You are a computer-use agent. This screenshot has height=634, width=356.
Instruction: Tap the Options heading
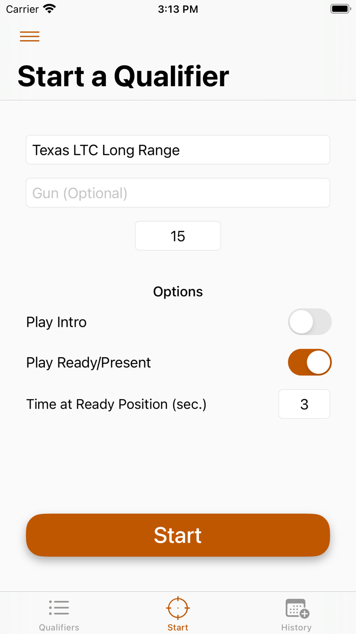pyautogui.click(x=178, y=292)
